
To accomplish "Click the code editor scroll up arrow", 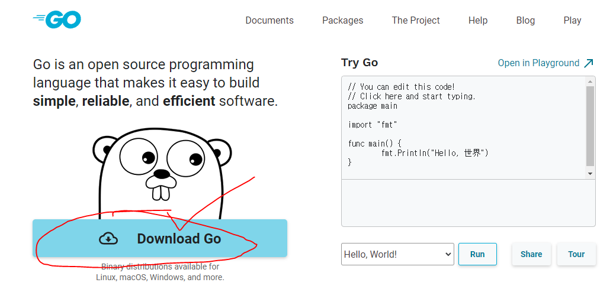I will [x=590, y=82].
